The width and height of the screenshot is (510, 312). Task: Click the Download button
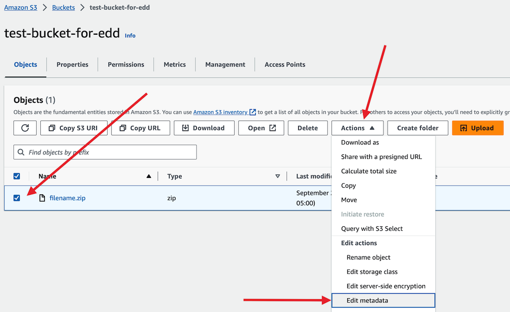pyautogui.click(x=203, y=128)
